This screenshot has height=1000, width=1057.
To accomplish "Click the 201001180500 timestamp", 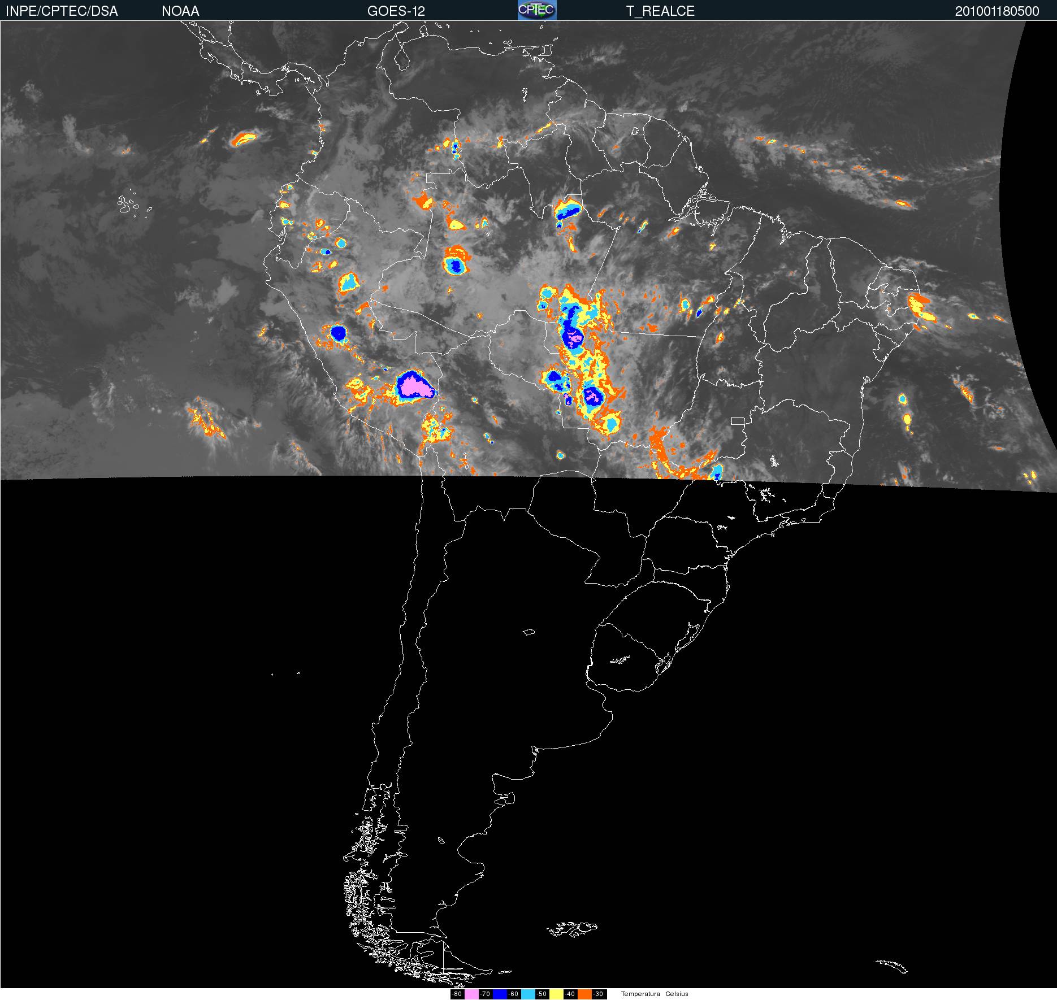I will [x=997, y=11].
